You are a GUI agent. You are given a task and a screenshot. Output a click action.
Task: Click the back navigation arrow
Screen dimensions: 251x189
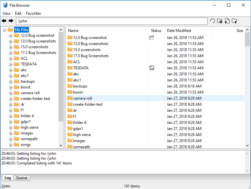(4, 21)
